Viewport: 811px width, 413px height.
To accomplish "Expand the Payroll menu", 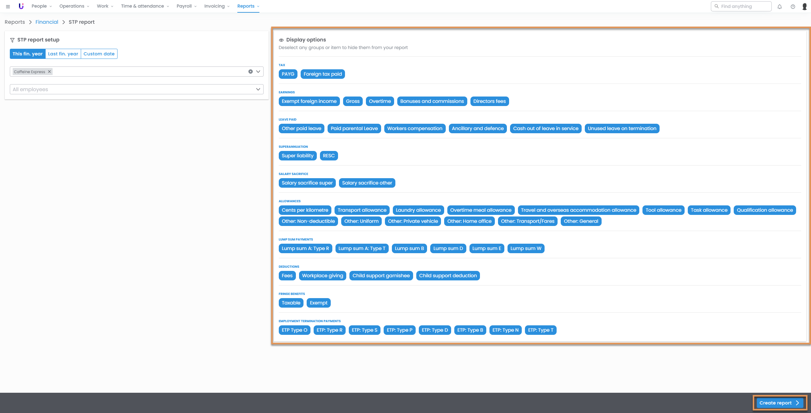I will [x=186, y=6].
